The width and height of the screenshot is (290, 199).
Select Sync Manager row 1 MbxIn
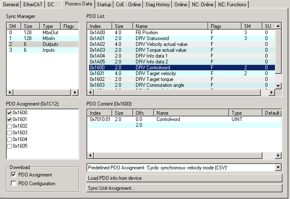[x=43, y=38]
